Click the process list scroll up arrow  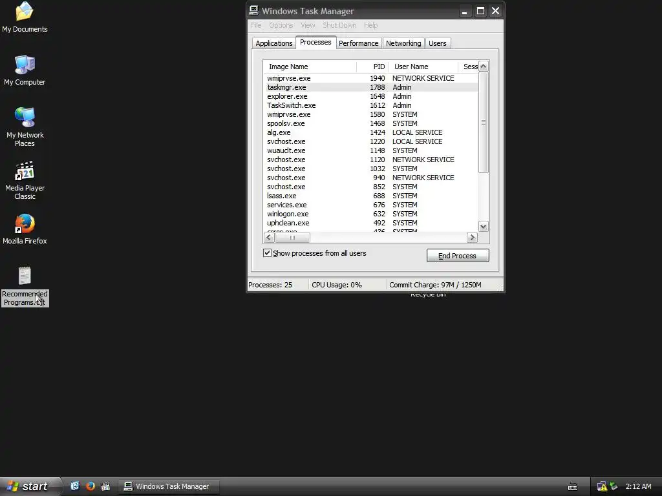tap(484, 67)
